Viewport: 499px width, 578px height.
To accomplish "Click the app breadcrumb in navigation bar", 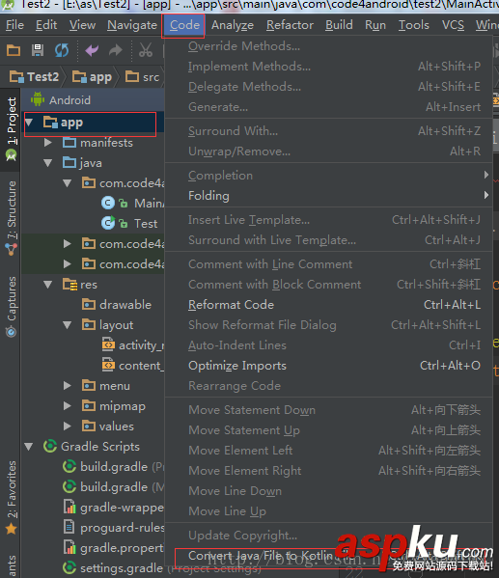I will [x=93, y=76].
